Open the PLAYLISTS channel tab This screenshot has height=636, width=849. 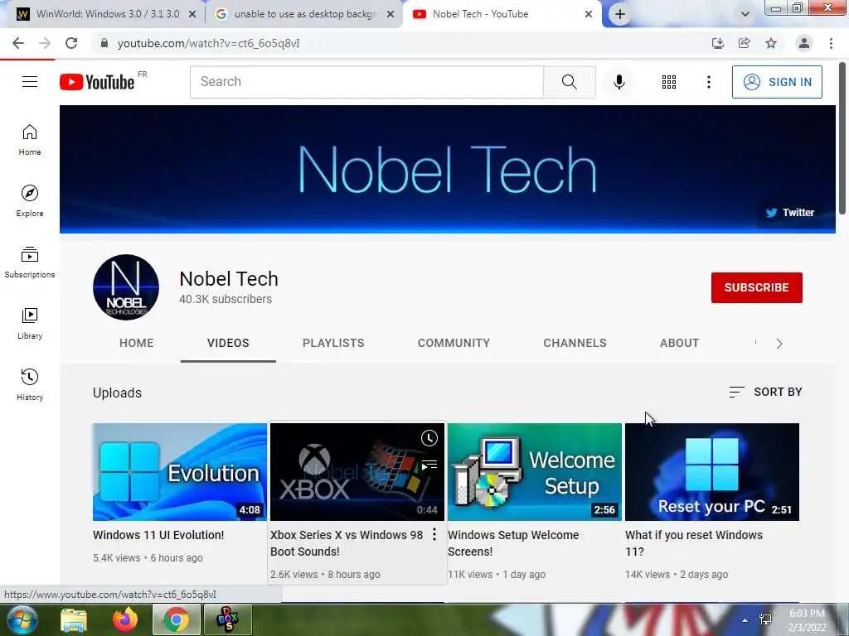pos(333,343)
